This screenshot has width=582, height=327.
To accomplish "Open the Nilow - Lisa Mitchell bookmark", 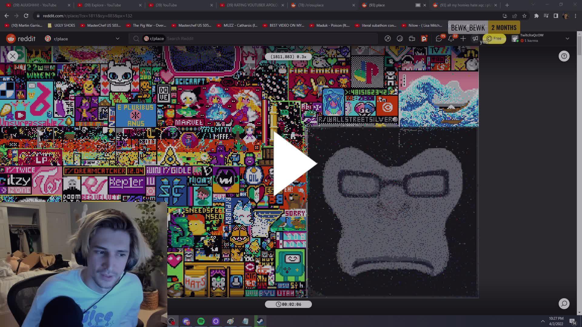I will tap(422, 25).
